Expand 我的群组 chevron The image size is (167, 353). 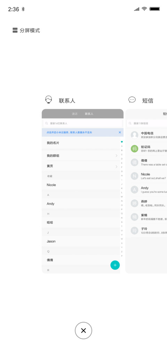(117, 155)
